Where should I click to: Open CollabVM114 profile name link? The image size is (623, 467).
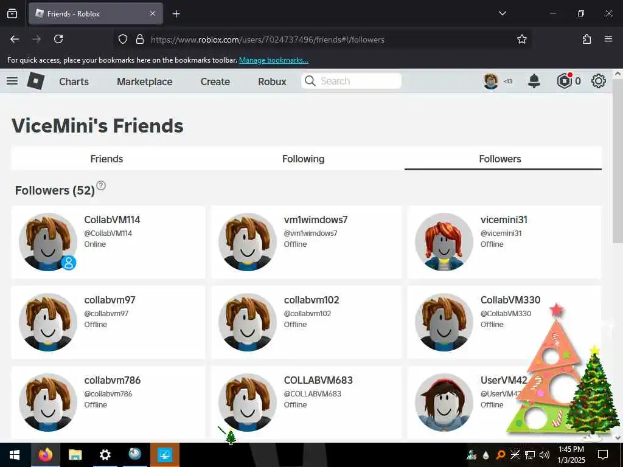[112, 220]
